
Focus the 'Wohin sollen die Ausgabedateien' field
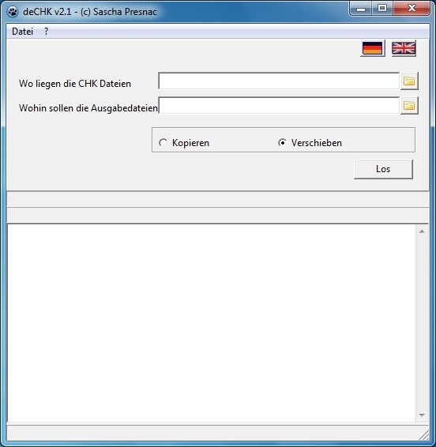point(279,105)
